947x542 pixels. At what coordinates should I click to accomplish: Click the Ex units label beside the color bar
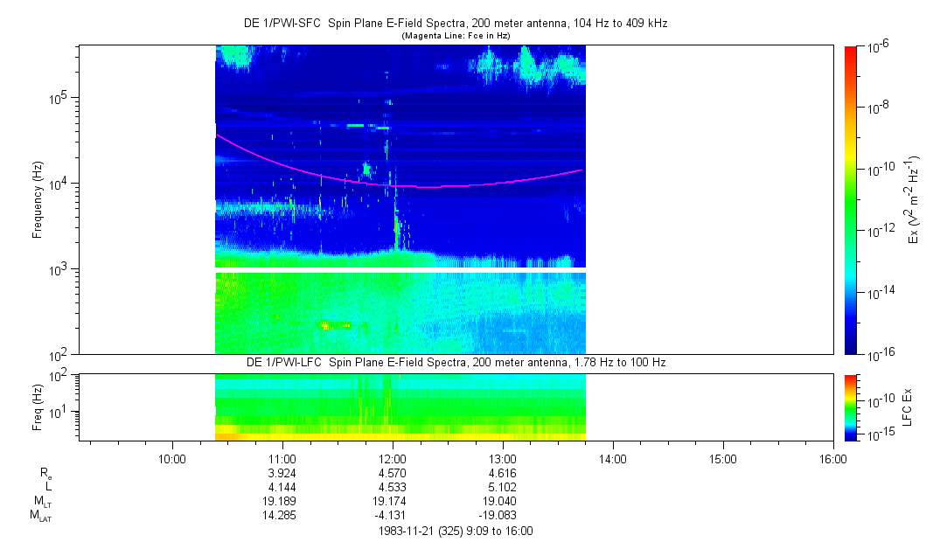(x=914, y=199)
